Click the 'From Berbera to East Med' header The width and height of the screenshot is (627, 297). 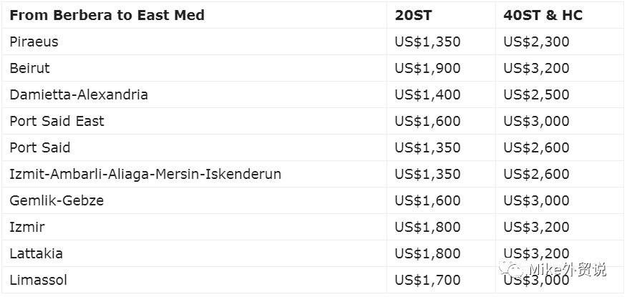tap(107, 15)
